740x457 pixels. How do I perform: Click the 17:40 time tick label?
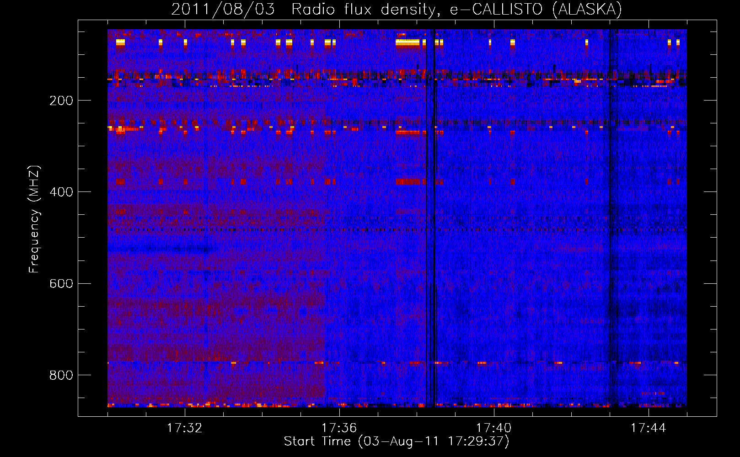494,428
